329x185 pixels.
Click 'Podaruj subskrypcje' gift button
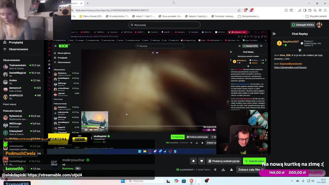coord(224,161)
